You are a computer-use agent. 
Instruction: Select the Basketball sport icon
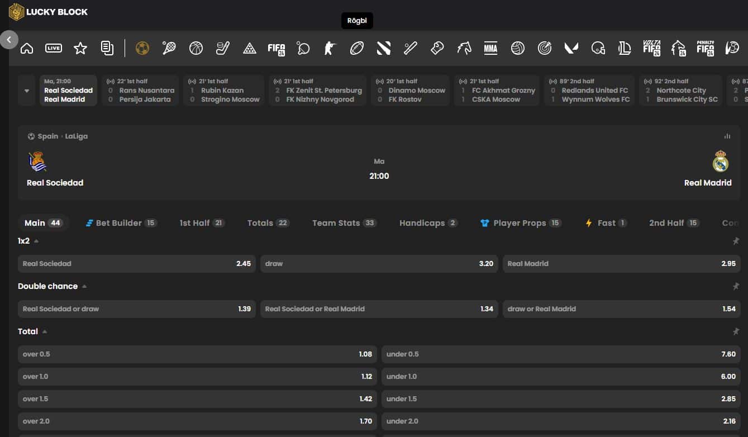(x=196, y=48)
